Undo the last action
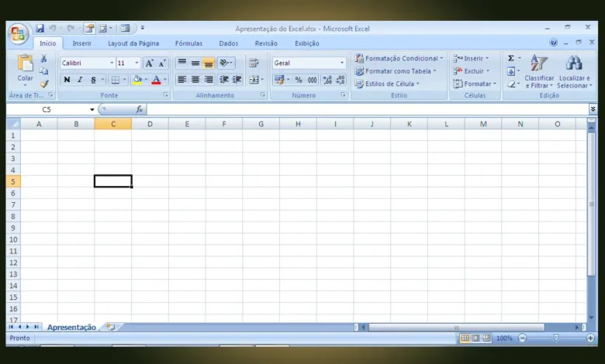 tap(53, 28)
